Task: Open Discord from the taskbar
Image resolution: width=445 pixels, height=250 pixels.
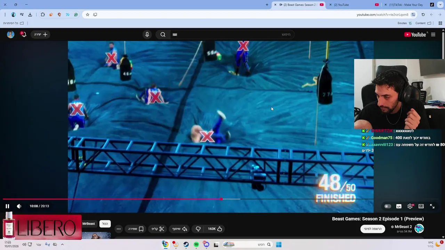Action: click(207, 244)
